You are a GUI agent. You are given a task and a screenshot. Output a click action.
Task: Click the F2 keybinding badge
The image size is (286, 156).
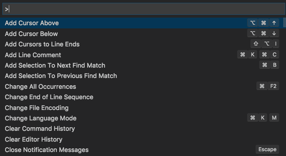pos(274,86)
